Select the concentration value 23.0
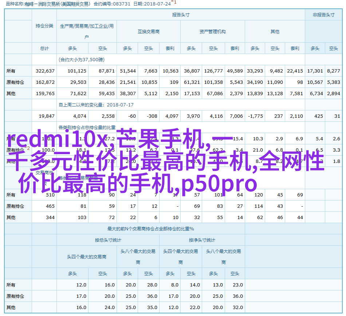Viewport: 346px width, 316px height. 238,285
